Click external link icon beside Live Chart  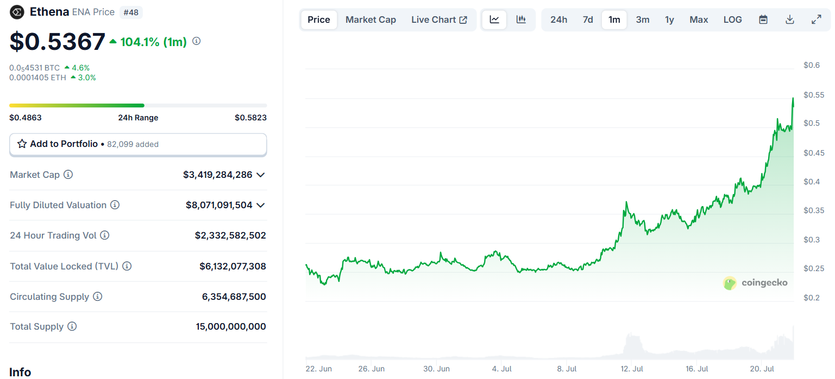click(463, 20)
